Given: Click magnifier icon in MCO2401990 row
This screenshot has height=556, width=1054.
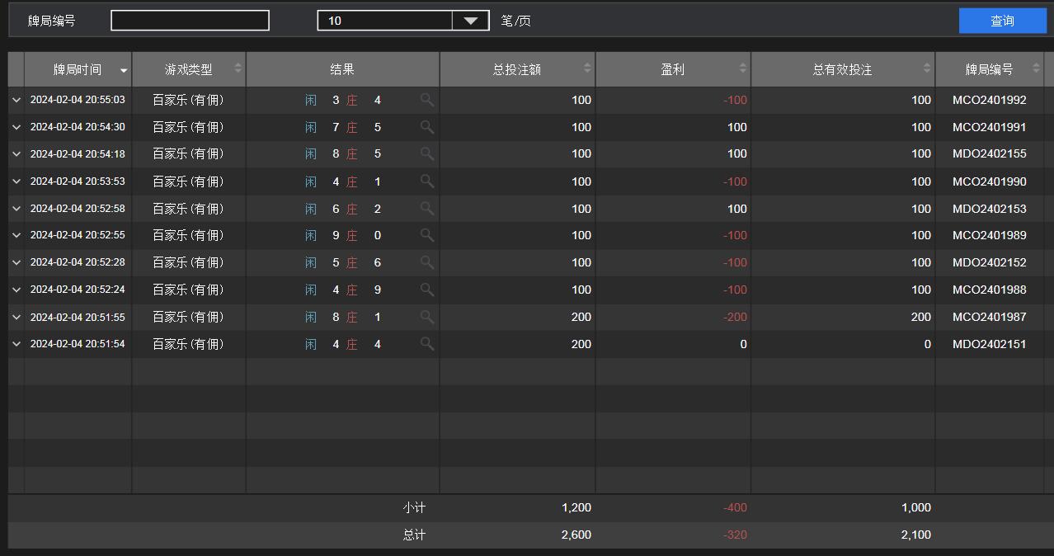Looking at the screenshot, I should point(426,181).
